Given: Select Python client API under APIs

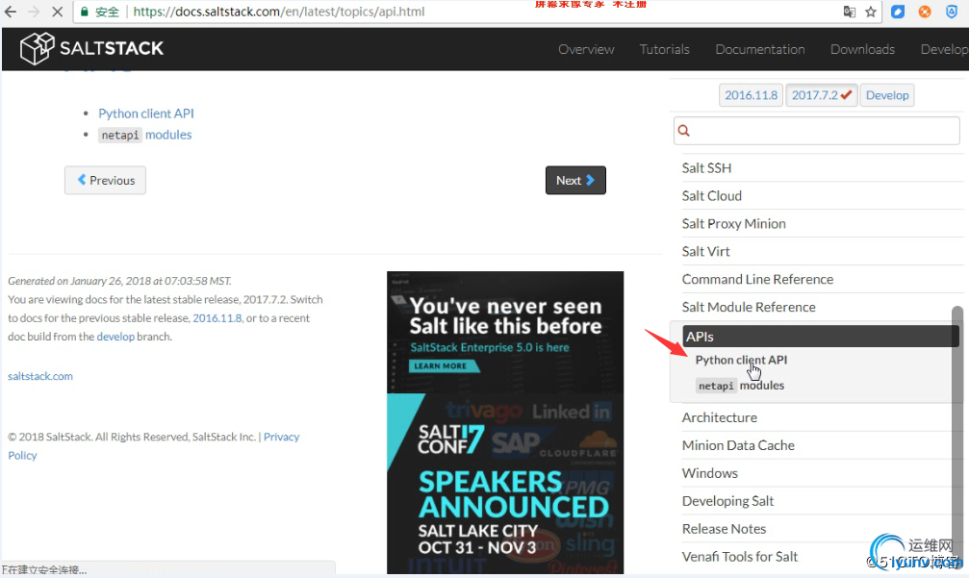Looking at the screenshot, I should pyautogui.click(x=741, y=360).
